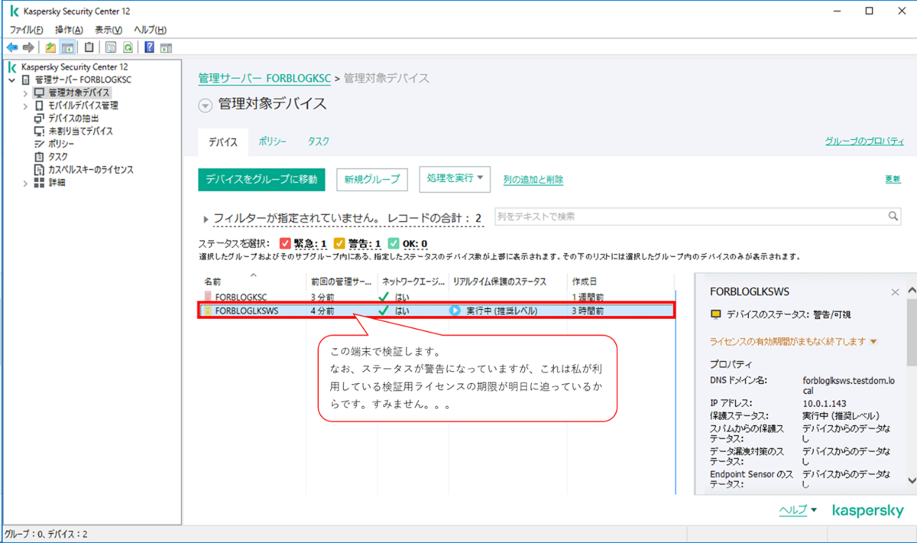Screen dimensions: 917x543
Task: Select the FORBLOGKSC device row name
Action: click(241, 297)
